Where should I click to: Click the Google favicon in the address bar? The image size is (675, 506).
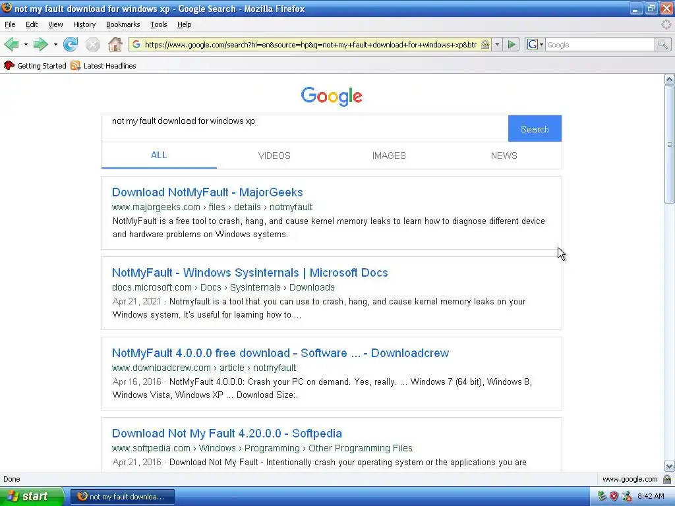click(x=136, y=44)
